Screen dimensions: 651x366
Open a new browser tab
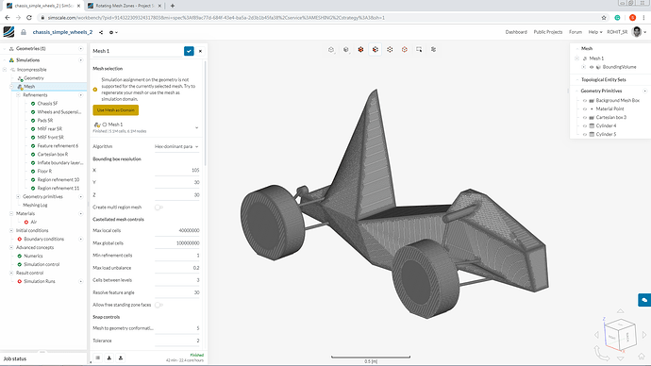point(173,6)
